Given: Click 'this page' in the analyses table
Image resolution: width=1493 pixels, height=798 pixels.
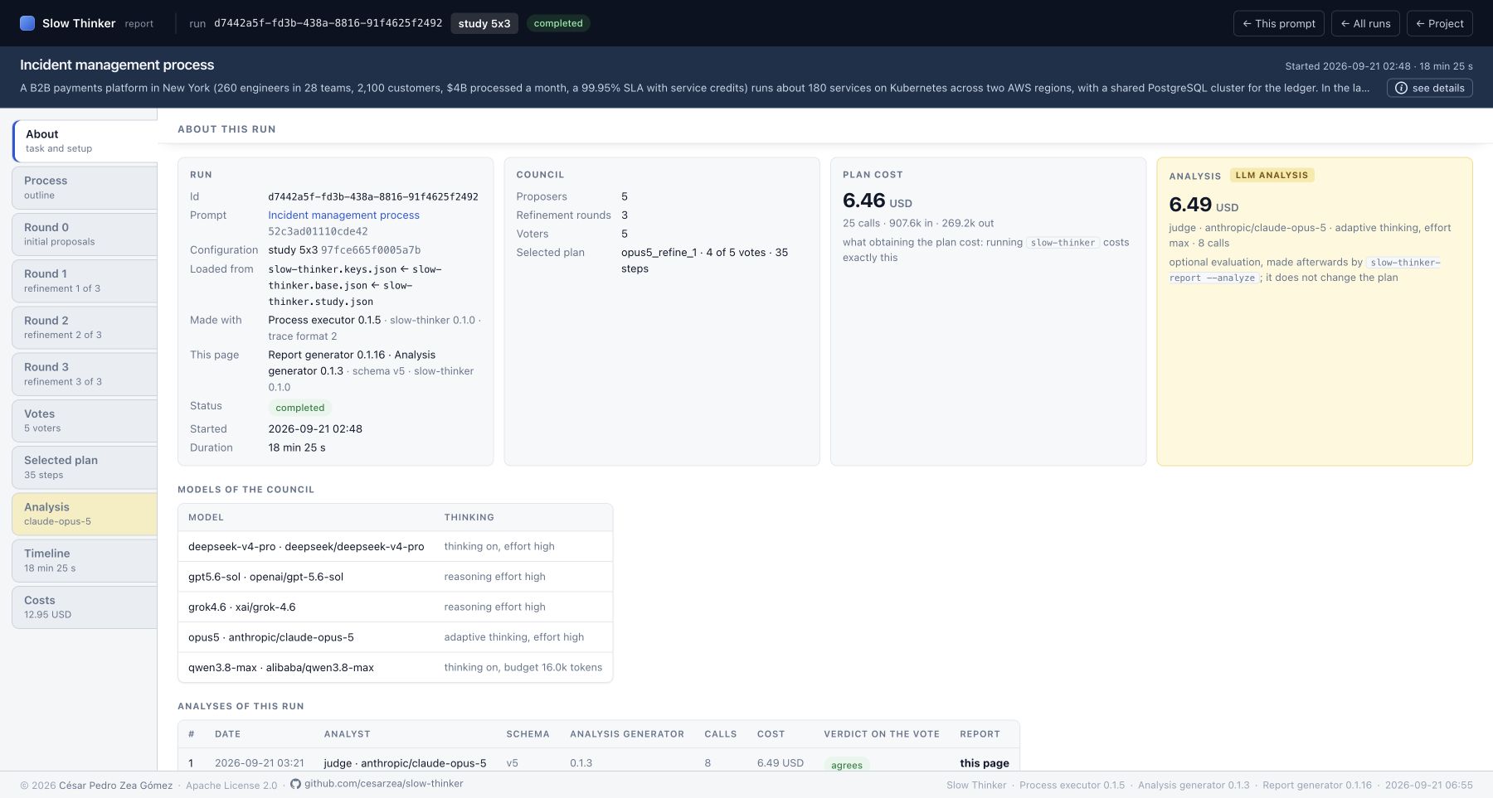Looking at the screenshot, I should click(985, 763).
